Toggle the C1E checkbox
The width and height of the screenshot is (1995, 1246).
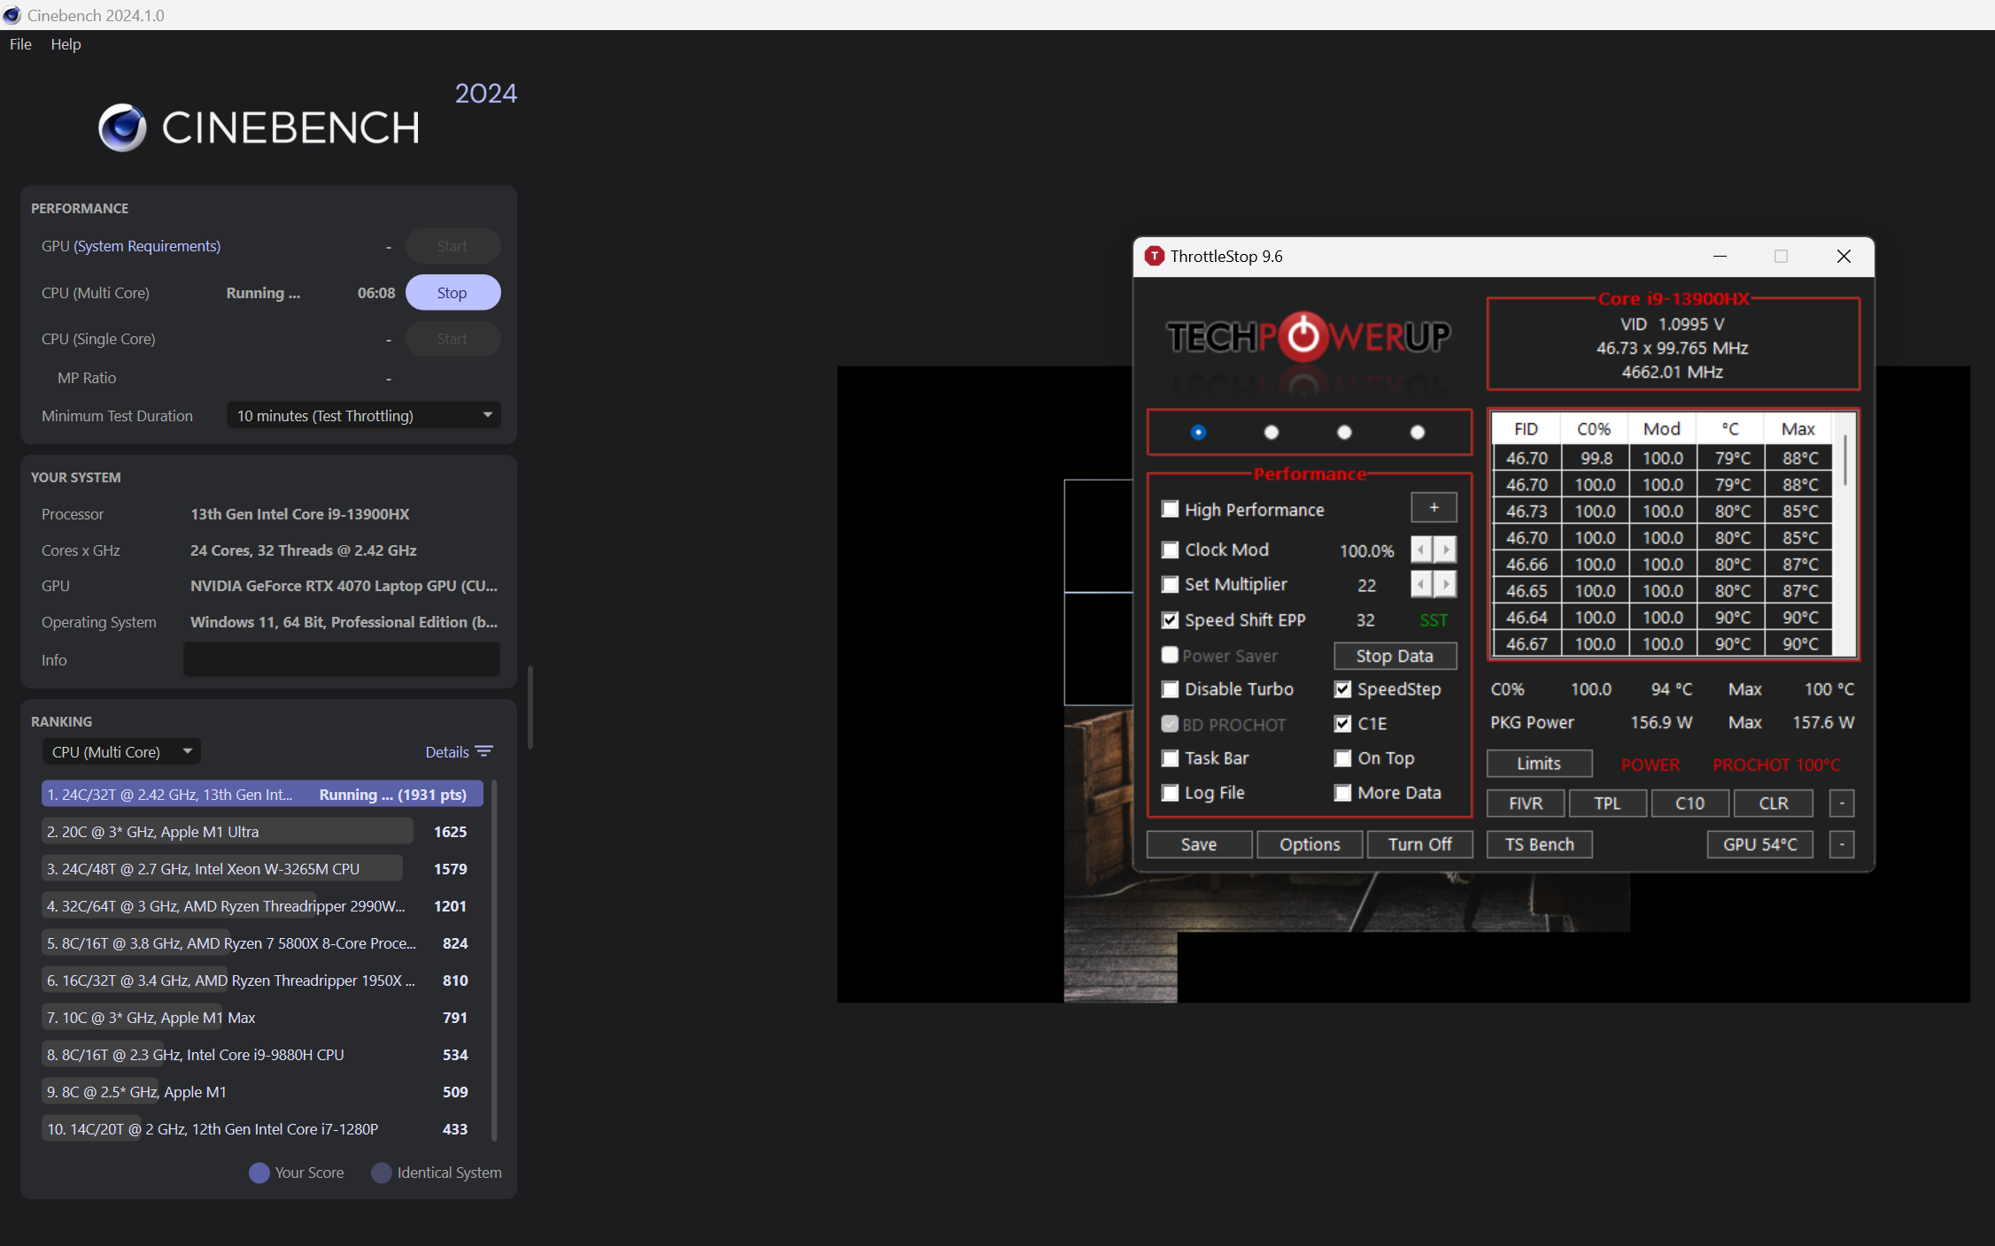[x=1342, y=724]
